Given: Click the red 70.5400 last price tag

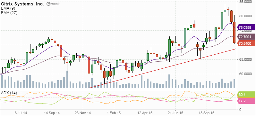Looking at the screenshot, I should click(x=246, y=43).
